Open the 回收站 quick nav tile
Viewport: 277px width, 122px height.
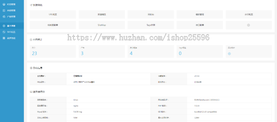coord(151,14)
